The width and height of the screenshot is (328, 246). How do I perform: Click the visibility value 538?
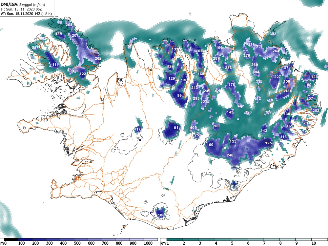[x=259, y=81]
